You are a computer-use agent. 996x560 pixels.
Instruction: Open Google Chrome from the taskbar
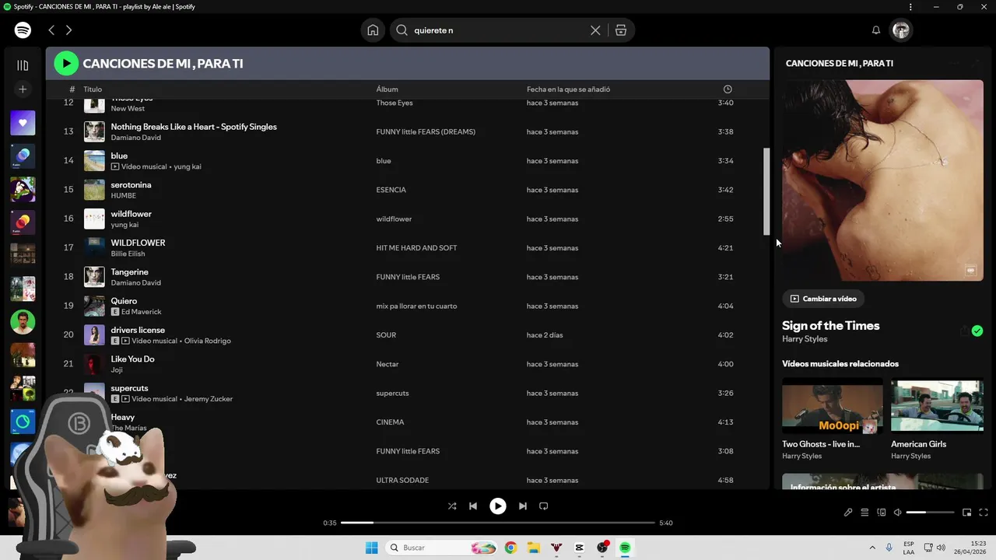click(x=510, y=548)
